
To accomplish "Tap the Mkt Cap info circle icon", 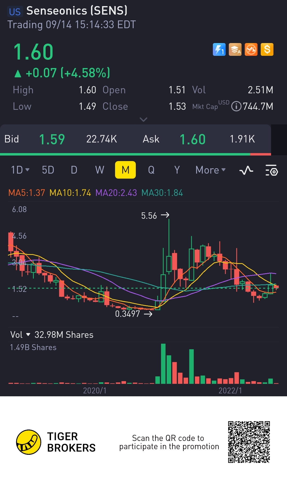I will [236, 106].
